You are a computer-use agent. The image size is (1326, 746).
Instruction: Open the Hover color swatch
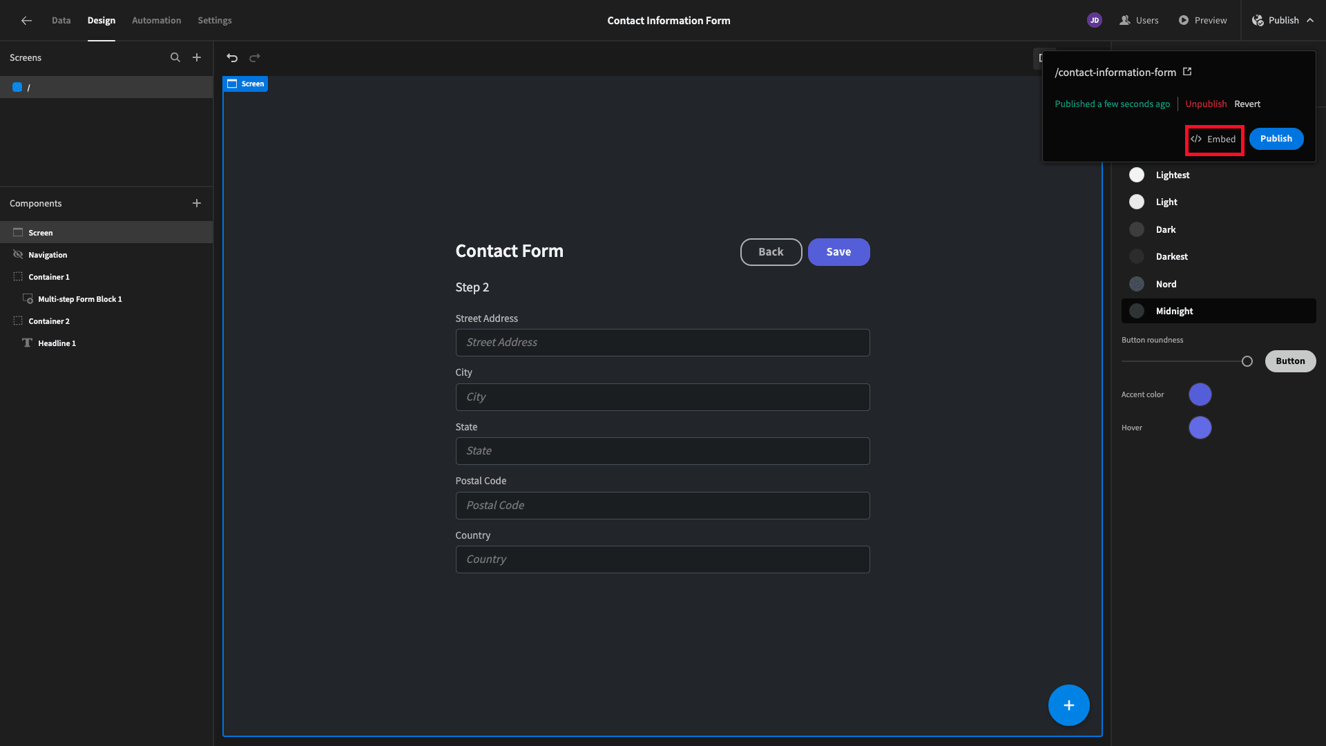click(x=1200, y=428)
